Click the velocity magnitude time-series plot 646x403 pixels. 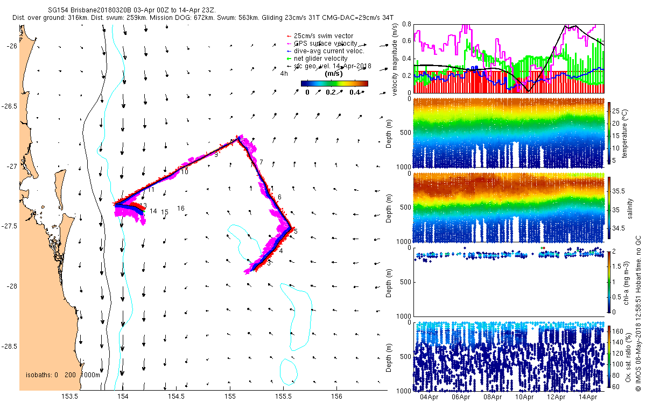(509, 58)
